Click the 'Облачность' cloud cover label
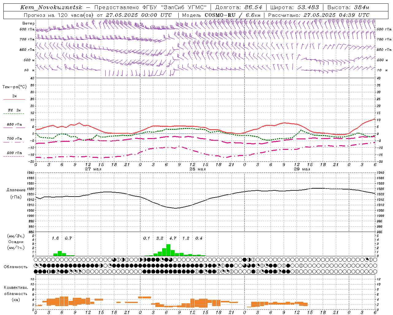393x315 pixels. [x=16, y=267]
